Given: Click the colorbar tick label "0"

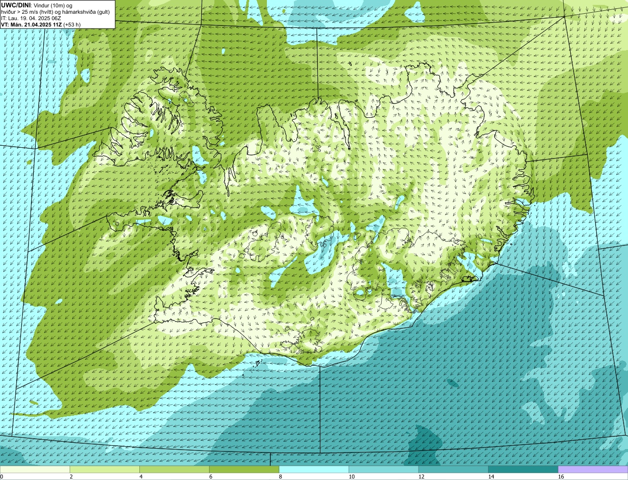Looking at the screenshot, I should [x=1, y=477].
